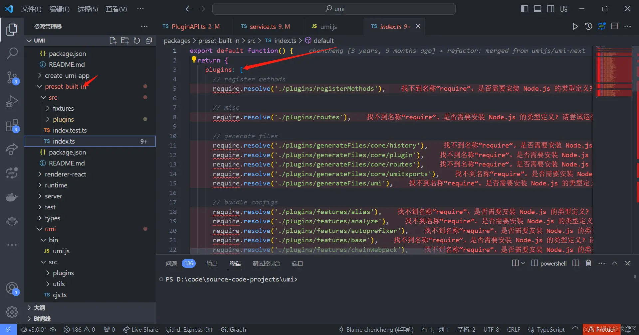
Task: Open the Docker view in activity bar
Action: (12, 197)
